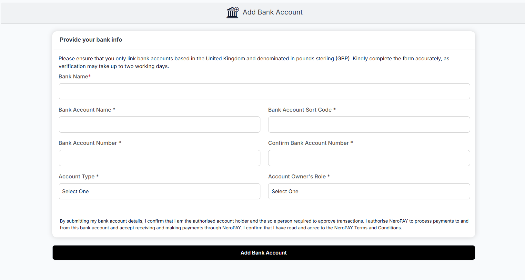Focus the Confirm Bank Account Number field
525x280 pixels.
[x=369, y=158]
